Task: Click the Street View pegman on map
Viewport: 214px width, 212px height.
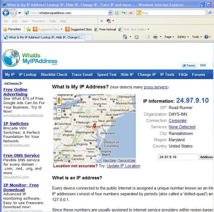Action: coord(59,100)
